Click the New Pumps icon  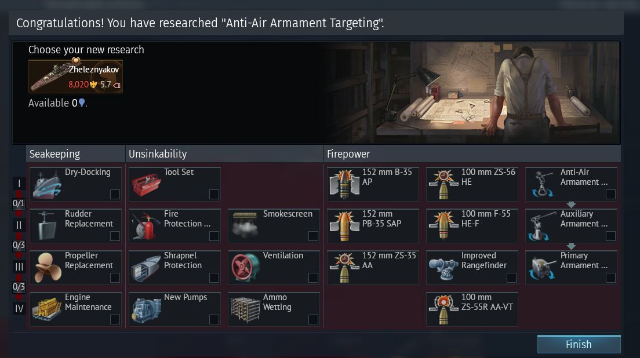pyautogui.click(x=146, y=309)
